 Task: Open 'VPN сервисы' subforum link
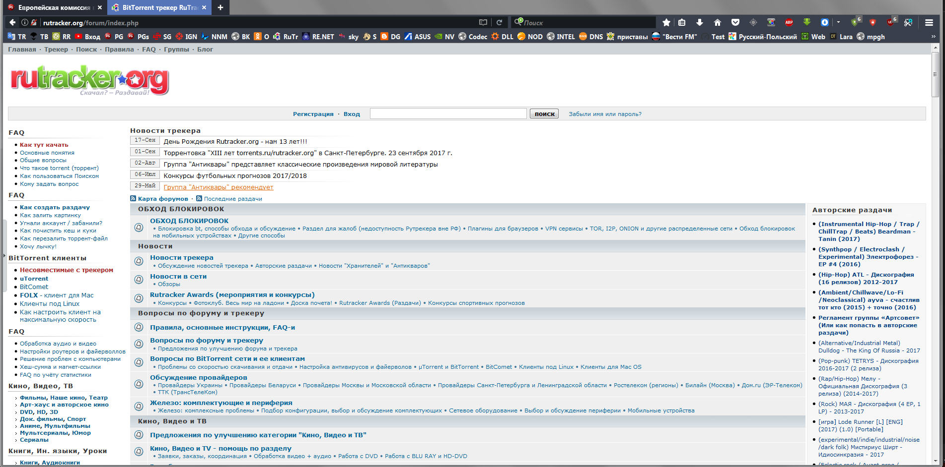pos(564,229)
